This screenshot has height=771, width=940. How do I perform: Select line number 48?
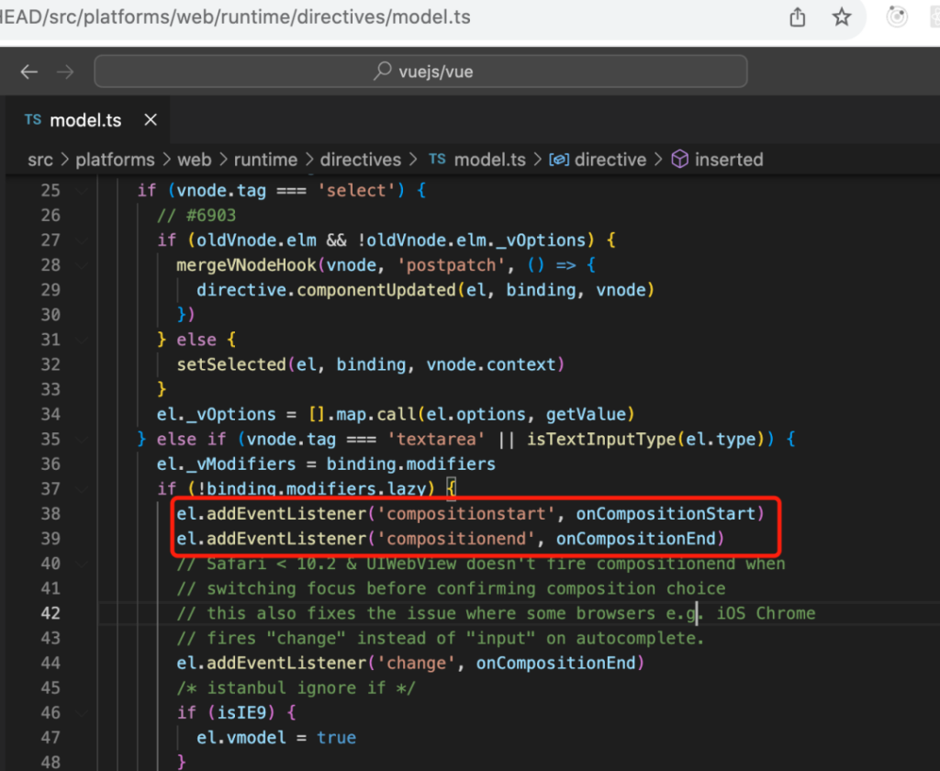pos(50,763)
